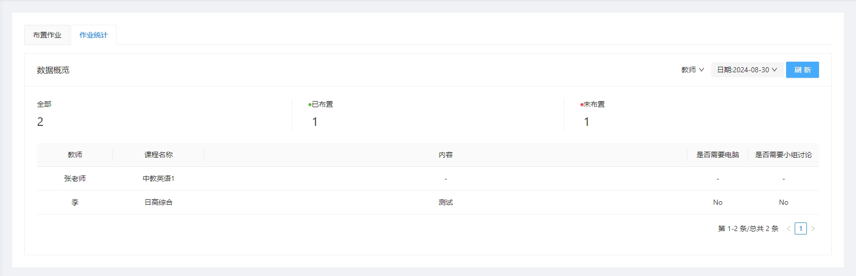Image resolution: width=856 pixels, height=276 pixels.
Task: Click the 内容 column header
Action: point(446,155)
